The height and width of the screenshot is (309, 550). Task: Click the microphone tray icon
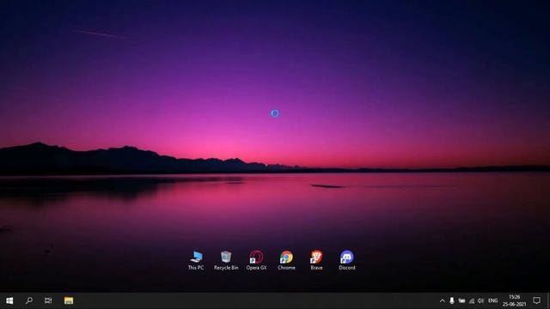[x=452, y=300]
